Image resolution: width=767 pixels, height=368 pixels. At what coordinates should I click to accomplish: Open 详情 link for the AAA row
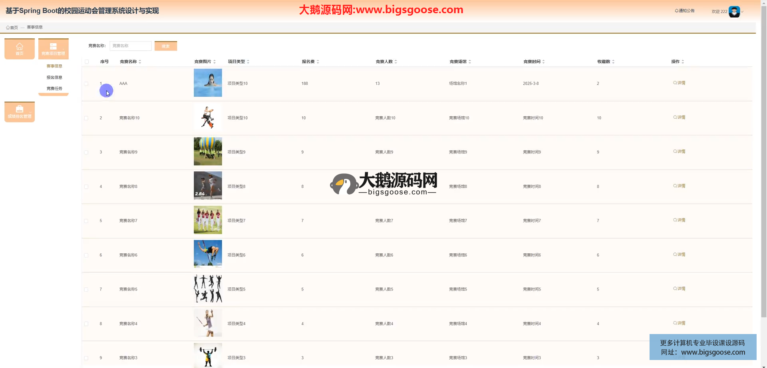point(679,83)
